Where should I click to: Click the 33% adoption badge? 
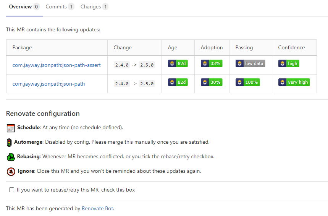click(212, 63)
